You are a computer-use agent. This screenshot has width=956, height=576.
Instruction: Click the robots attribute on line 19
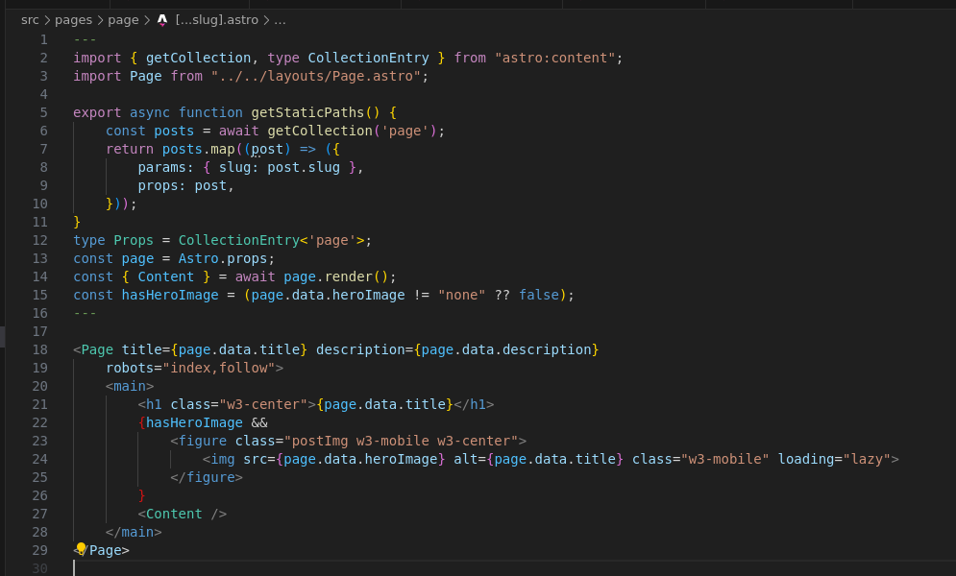point(130,368)
